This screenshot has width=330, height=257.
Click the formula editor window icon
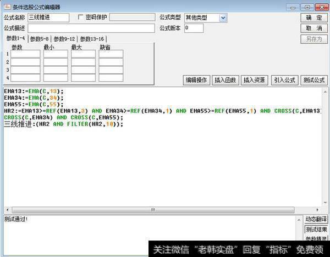click(8, 7)
